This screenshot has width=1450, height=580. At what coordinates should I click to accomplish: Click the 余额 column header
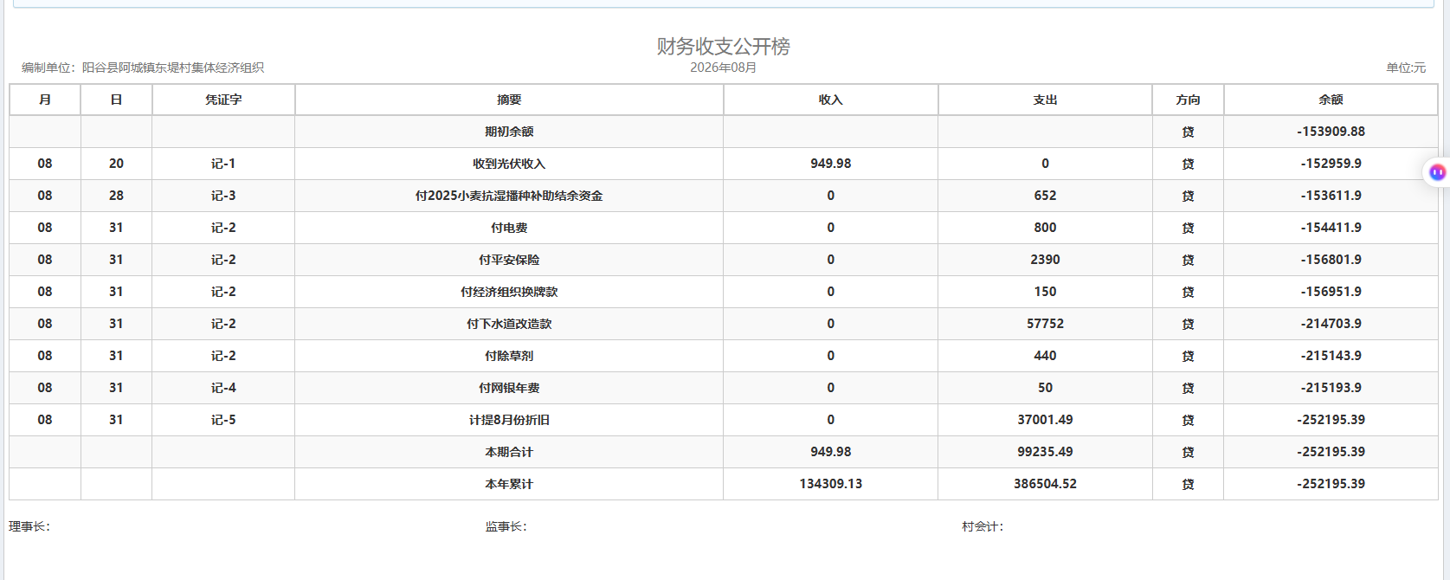1331,100
